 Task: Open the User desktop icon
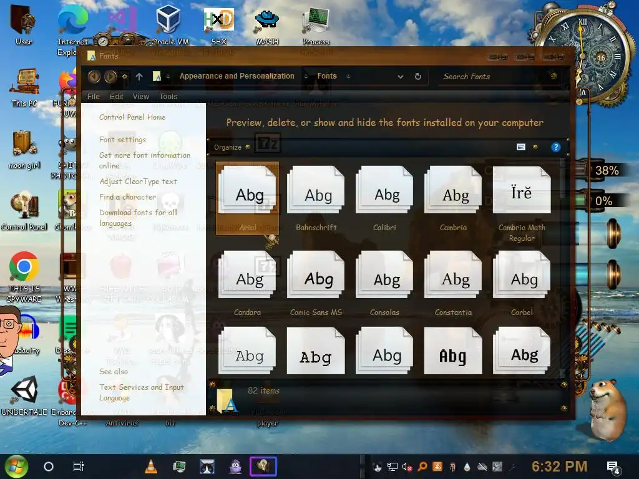(24, 24)
